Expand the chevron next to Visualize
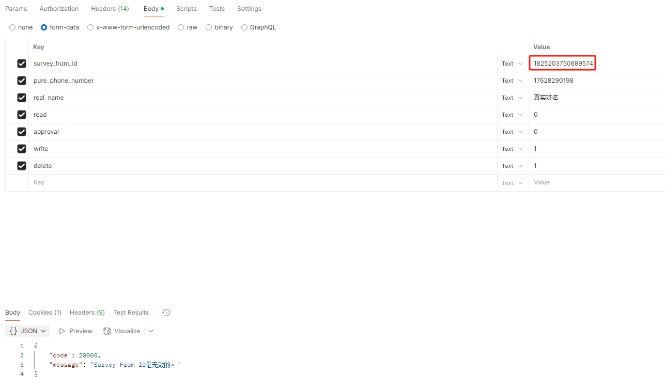 (x=151, y=331)
